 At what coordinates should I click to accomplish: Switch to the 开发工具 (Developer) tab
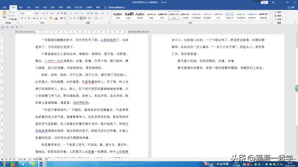tap(78, 7)
